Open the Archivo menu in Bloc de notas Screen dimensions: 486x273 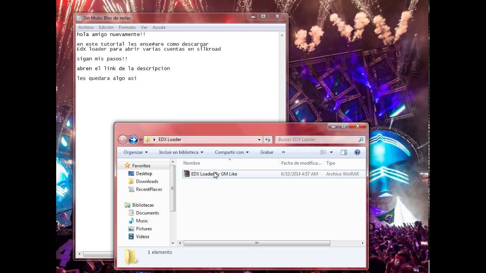86,27
